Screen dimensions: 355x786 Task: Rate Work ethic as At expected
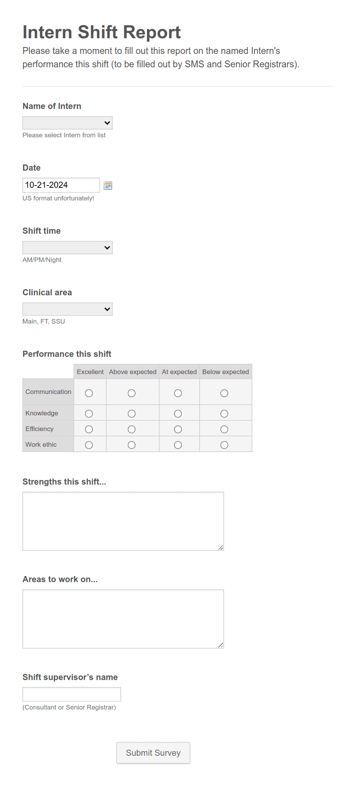(178, 444)
